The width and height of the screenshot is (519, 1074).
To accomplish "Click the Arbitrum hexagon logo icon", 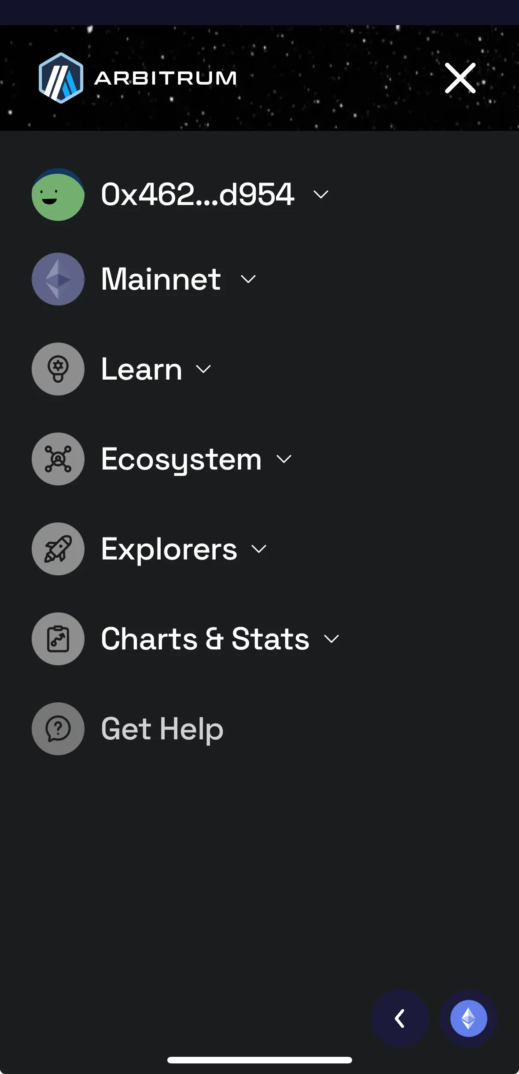I will (x=61, y=78).
